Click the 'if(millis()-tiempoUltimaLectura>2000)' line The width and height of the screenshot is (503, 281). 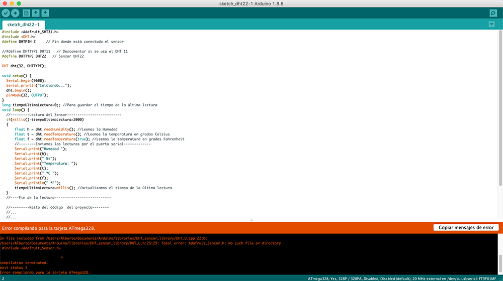[x=45, y=120]
